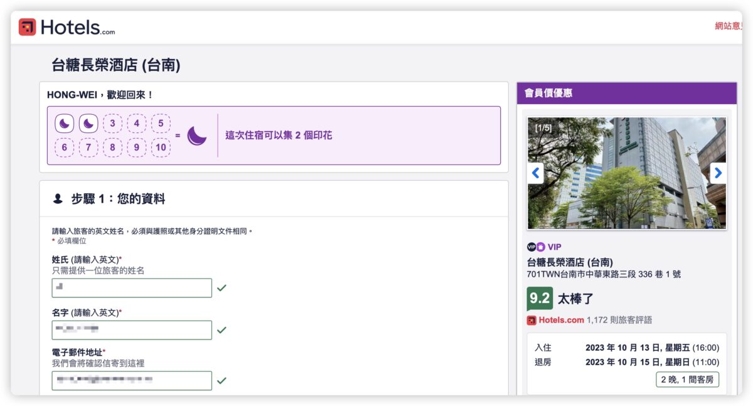Click the large purple reward moon icon
Screen dimensions: 753x406
pyautogui.click(x=197, y=136)
